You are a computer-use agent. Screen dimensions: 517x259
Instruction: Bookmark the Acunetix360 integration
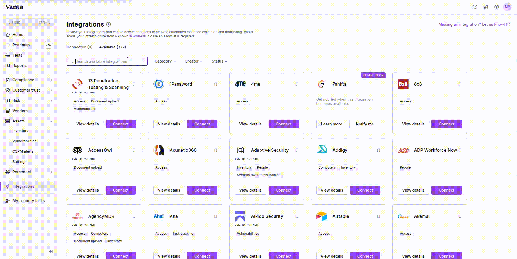click(216, 150)
